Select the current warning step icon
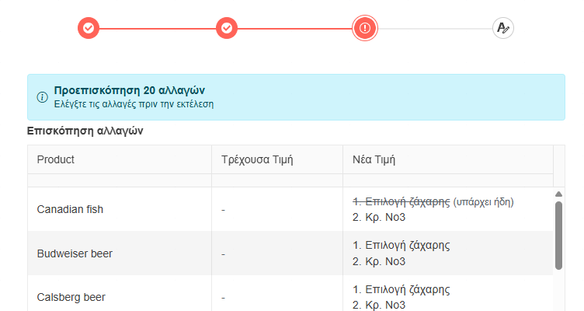This screenshot has width=584, height=311. coord(365,28)
